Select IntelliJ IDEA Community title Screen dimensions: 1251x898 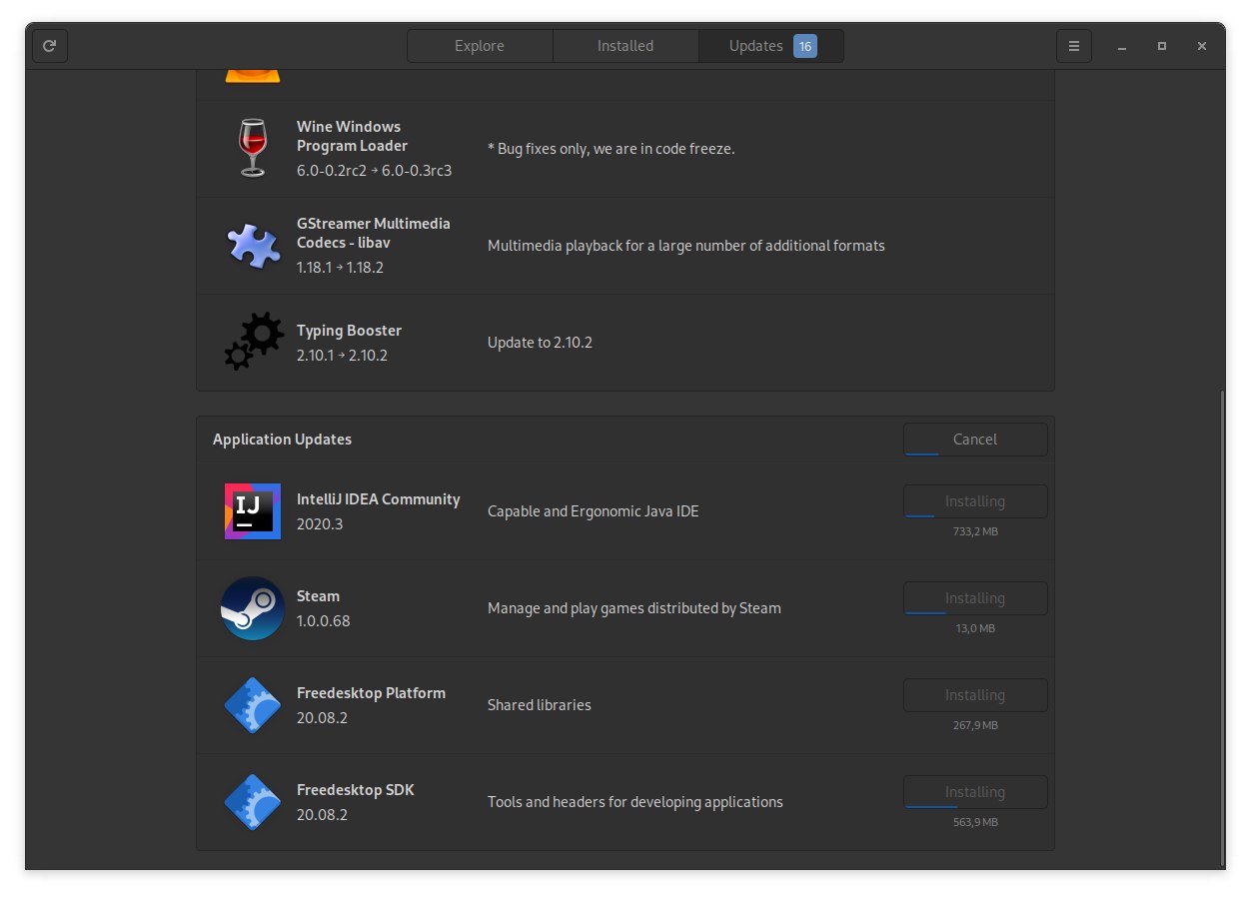point(379,499)
